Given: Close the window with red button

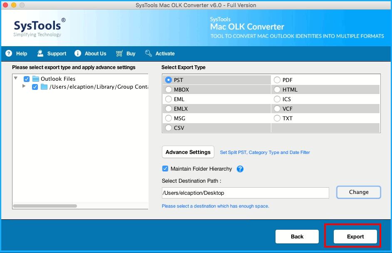Looking at the screenshot, I should (x=5, y=5).
